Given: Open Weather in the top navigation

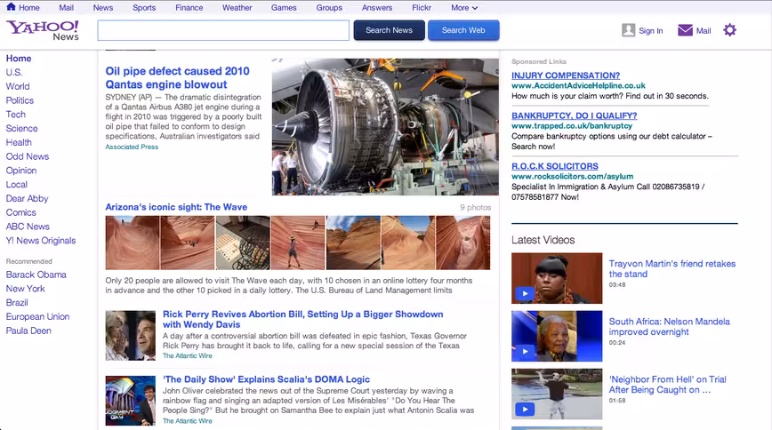Looking at the screenshot, I should click(237, 8).
